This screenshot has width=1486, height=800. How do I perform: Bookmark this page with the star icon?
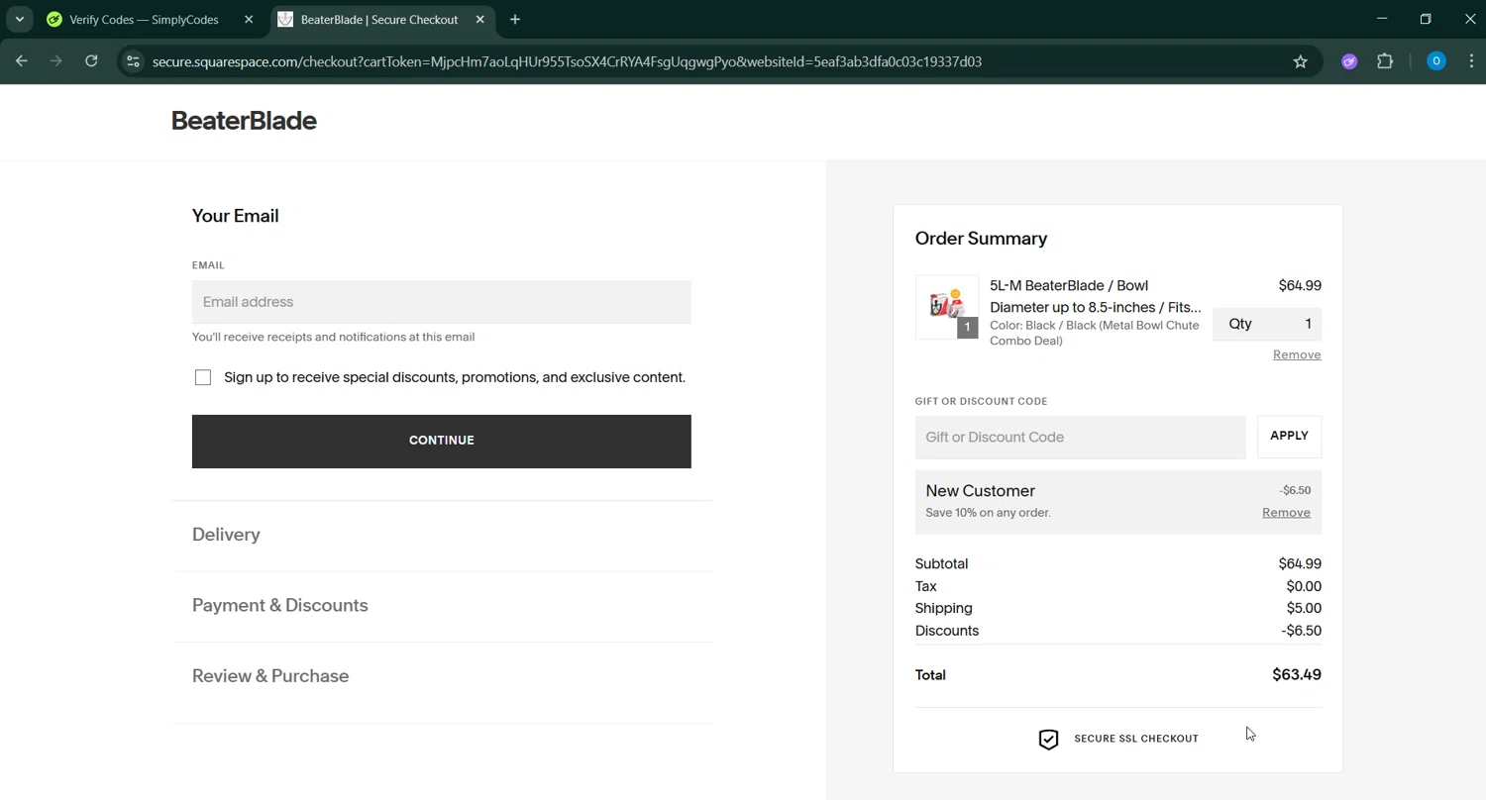[x=1301, y=61]
